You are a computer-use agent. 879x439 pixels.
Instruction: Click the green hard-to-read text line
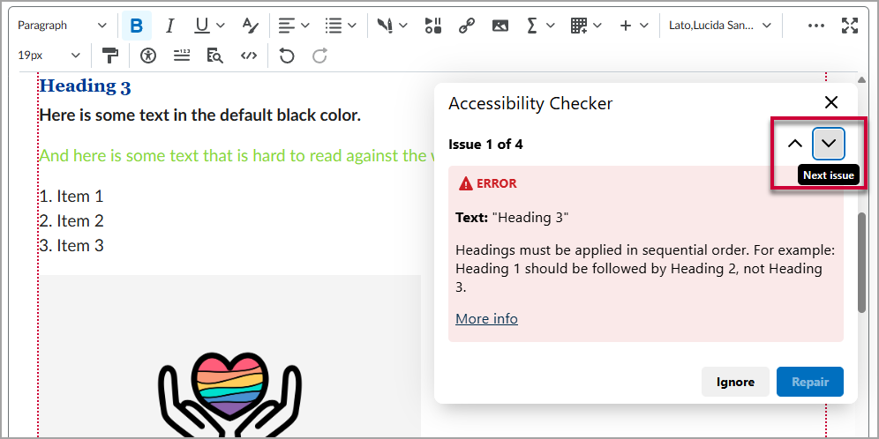(237, 156)
